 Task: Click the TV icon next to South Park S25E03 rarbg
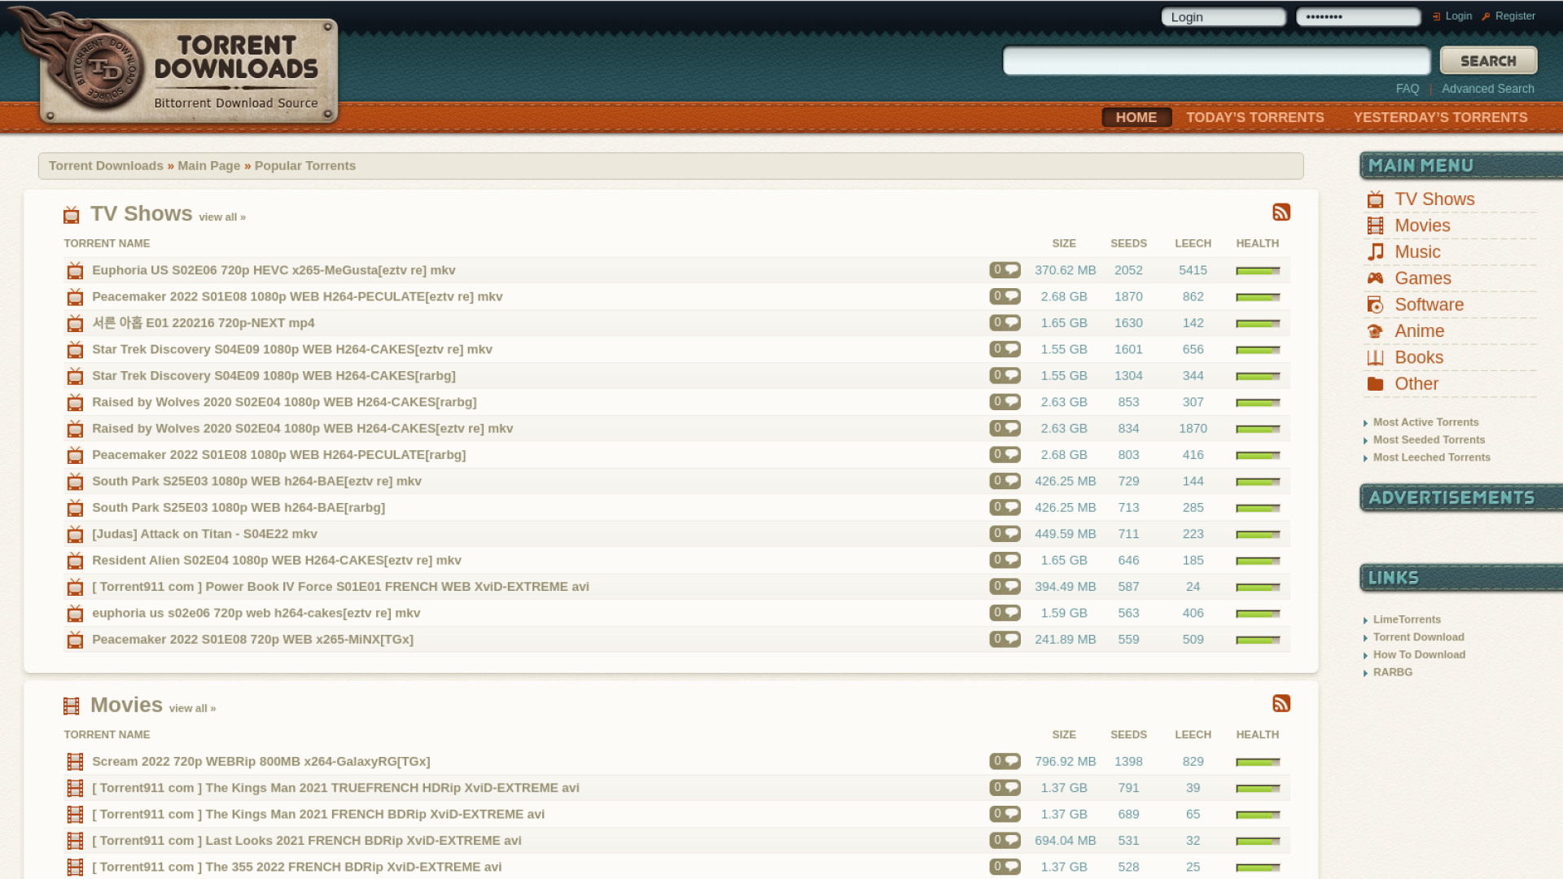[x=75, y=508]
